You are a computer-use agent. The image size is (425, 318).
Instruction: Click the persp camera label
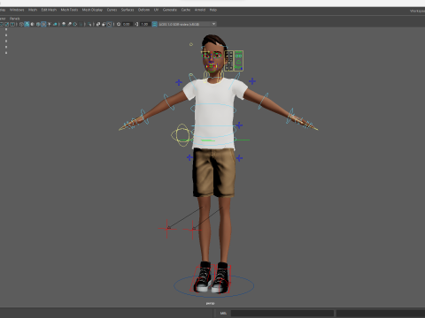coord(210,303)
